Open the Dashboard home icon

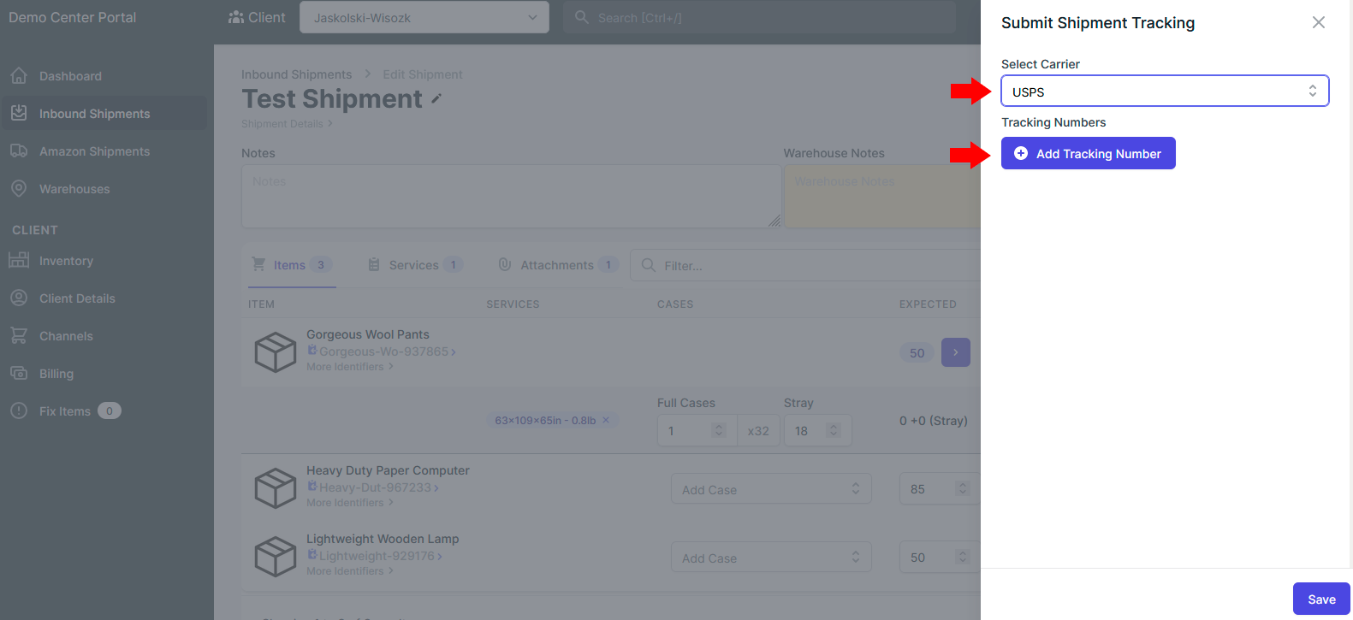point(19,76)
